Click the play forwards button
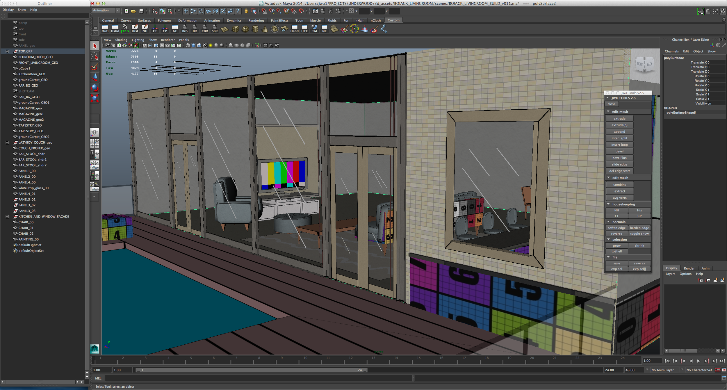 pos(699,361)
